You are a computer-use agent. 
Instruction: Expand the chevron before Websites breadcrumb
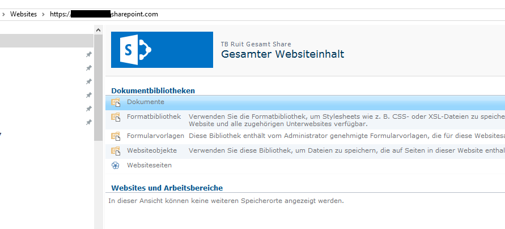tap(3, 15)
